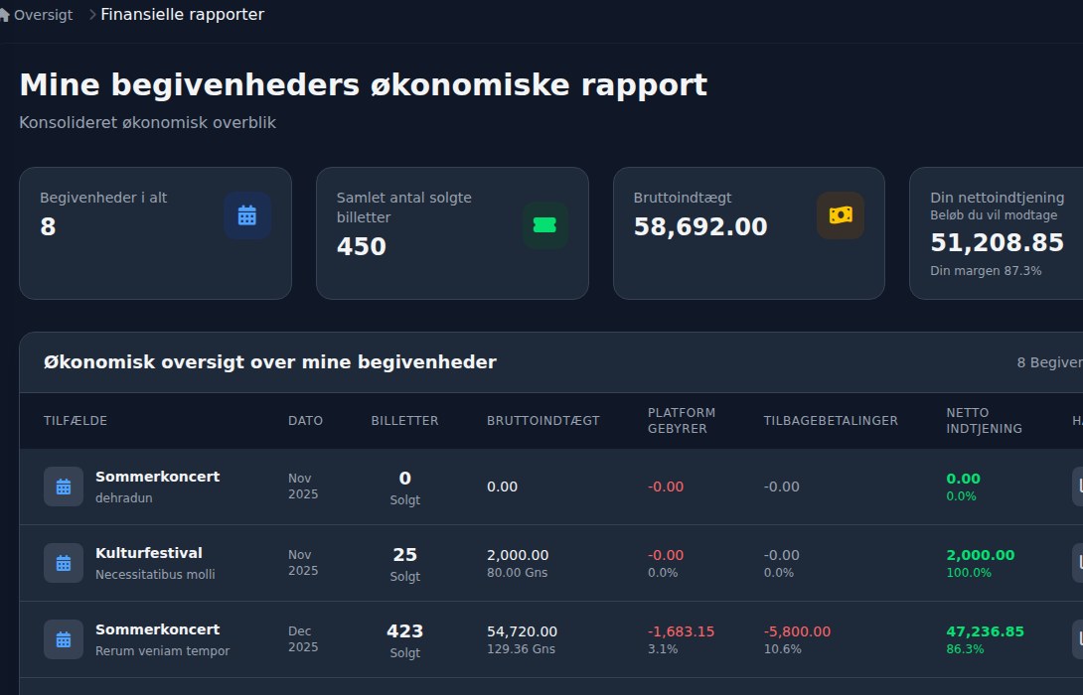
Task: Click calendar icon beside Sommerkoncert Rerum veniam tempor
Action: (64, 639)
